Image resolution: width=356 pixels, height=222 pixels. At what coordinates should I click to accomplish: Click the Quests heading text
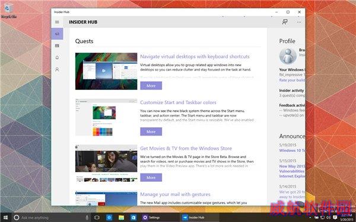84,41
